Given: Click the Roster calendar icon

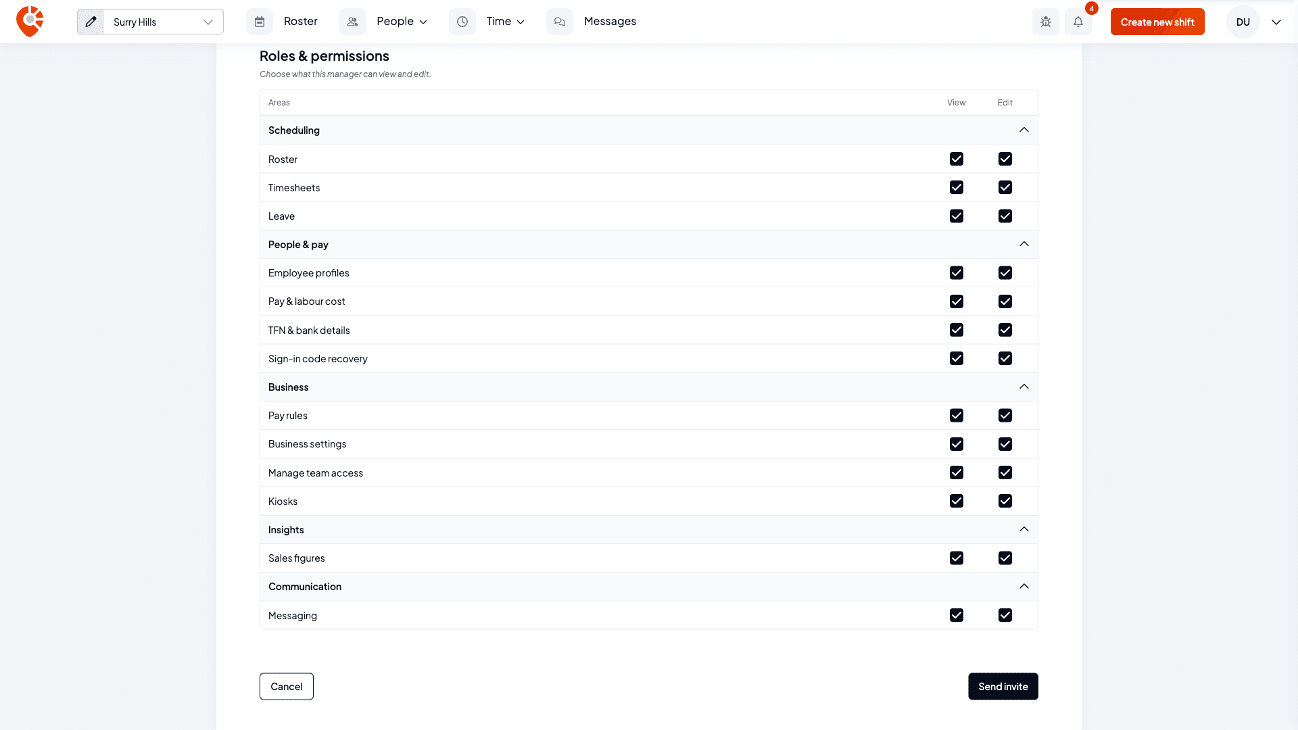Looking at the screenshot, I should point(260,22).
